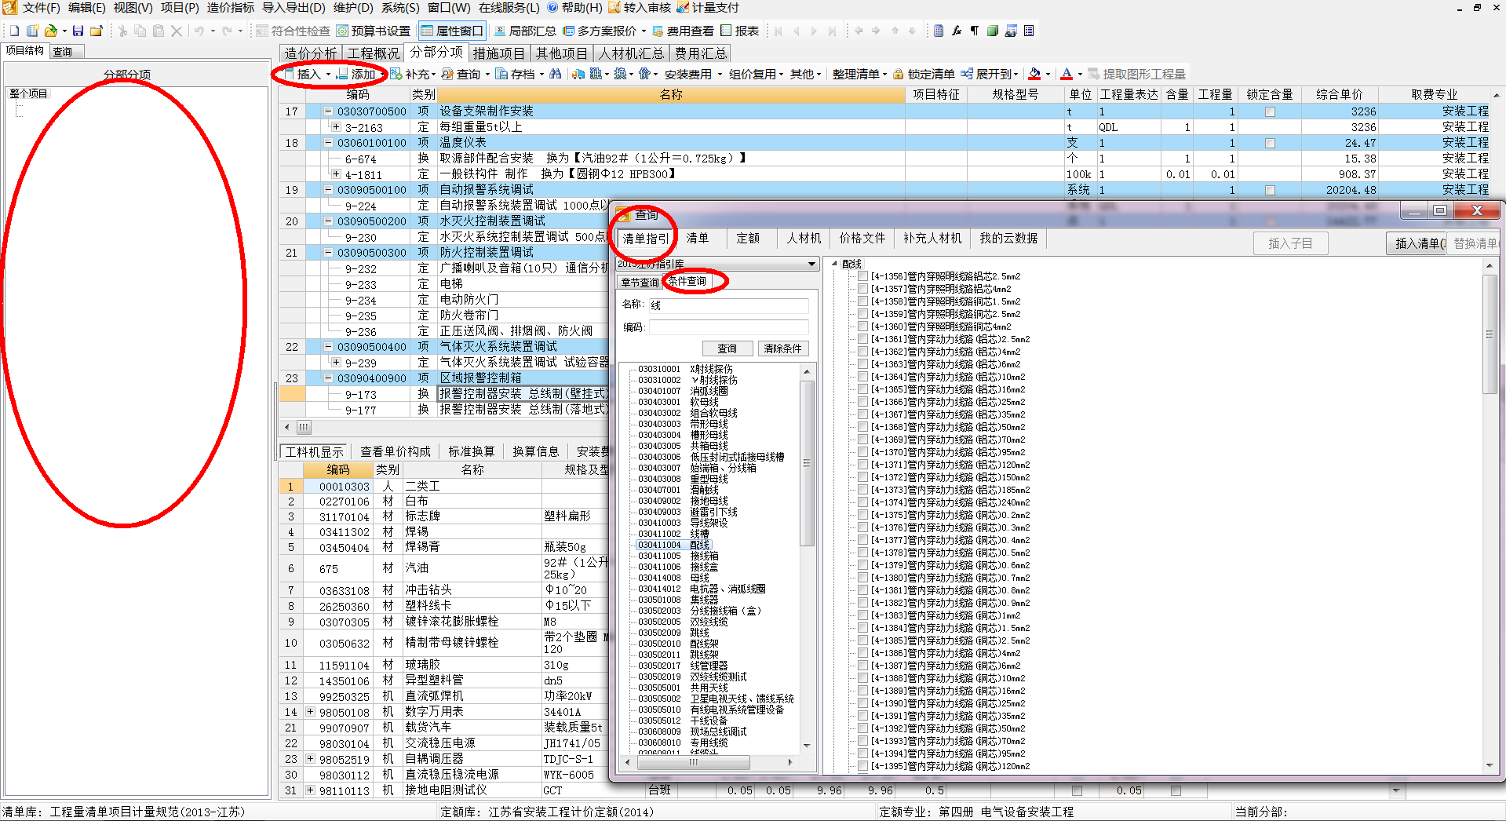The width and height of the screenshot is (1506, 821).
Task: Click the fx formula icon
Action: 956,31
